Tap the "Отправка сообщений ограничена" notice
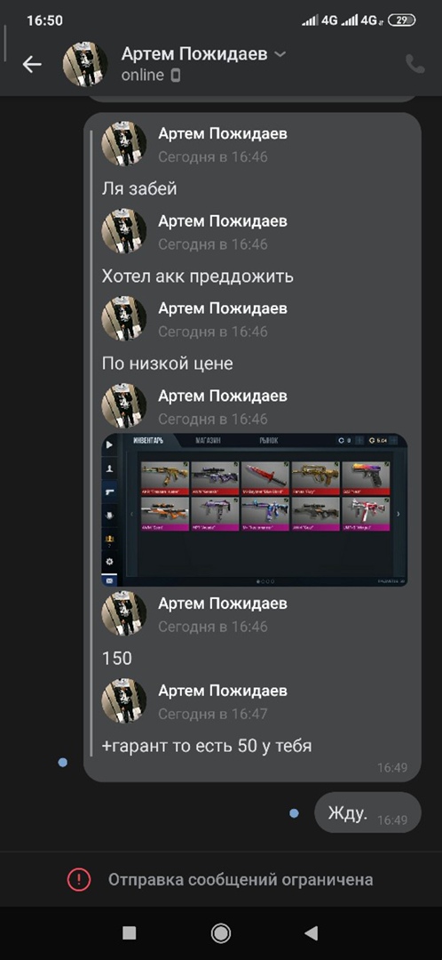Viewport: 442px width, 960px height. tap(241, 880)
